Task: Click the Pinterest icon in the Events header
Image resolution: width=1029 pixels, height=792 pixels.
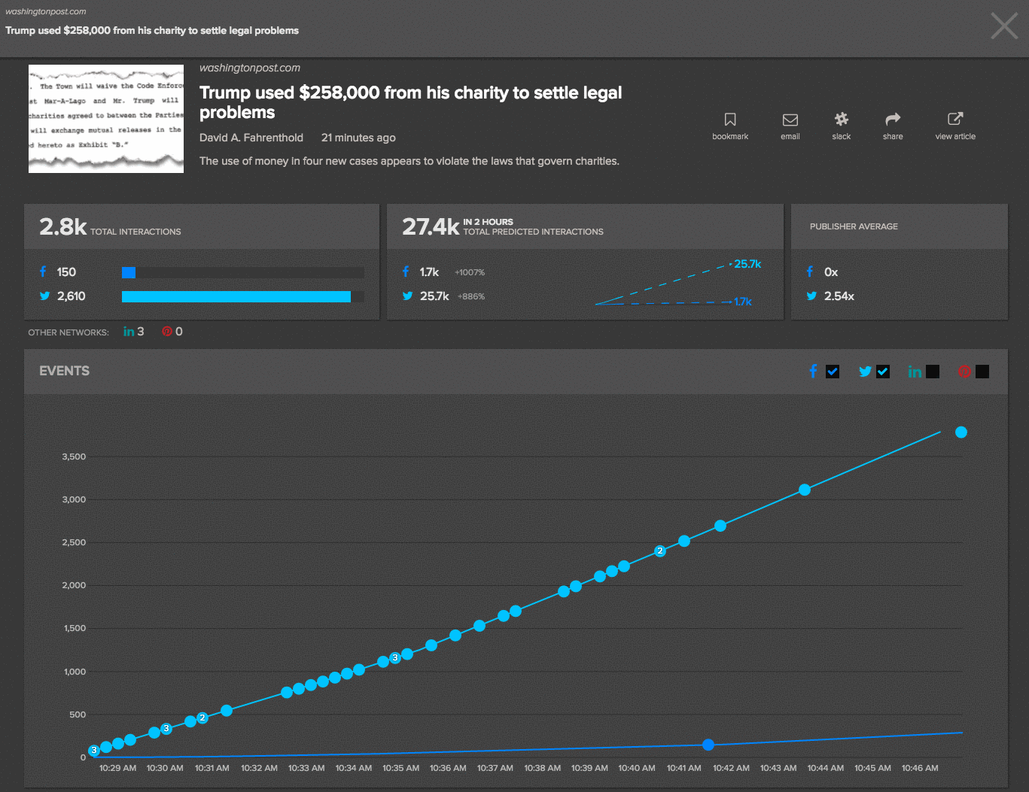Action: pyautogui.click(x=964, y=372)
